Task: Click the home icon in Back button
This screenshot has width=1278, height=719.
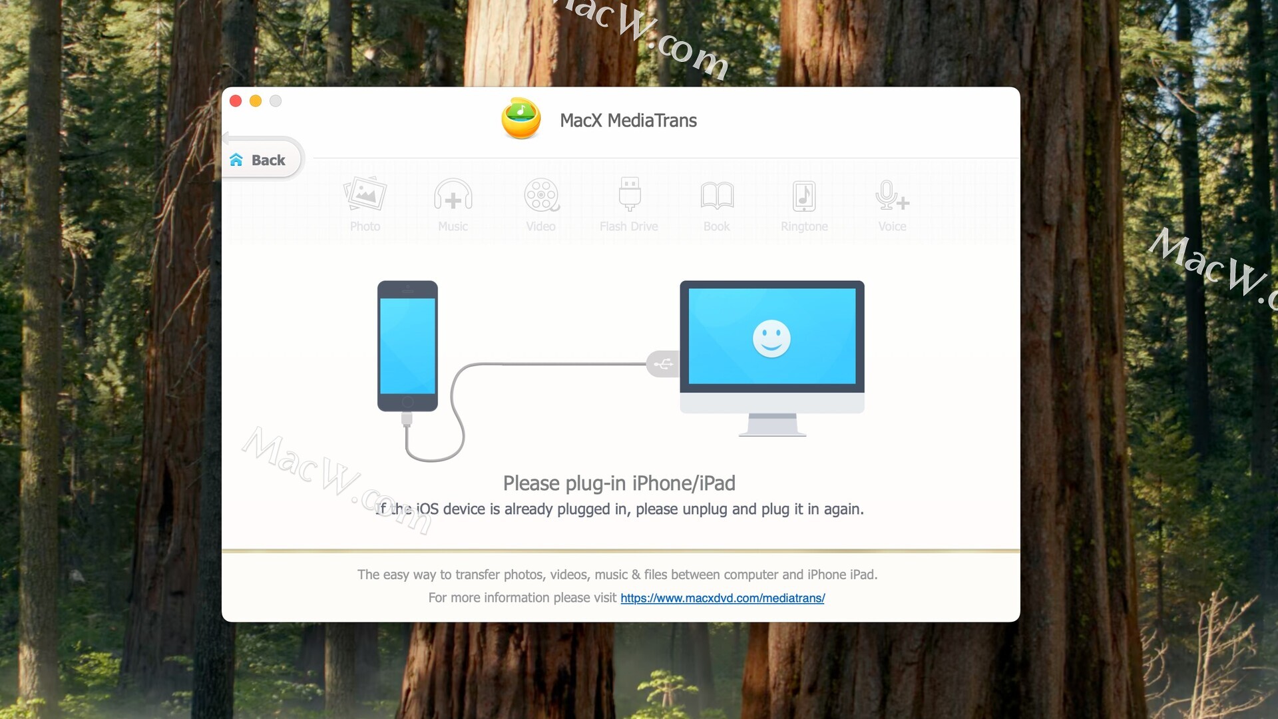Action: coord(236,160)
